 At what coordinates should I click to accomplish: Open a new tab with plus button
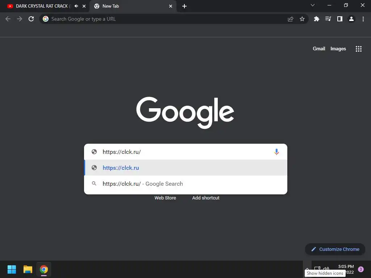click(x=184, y=6)
